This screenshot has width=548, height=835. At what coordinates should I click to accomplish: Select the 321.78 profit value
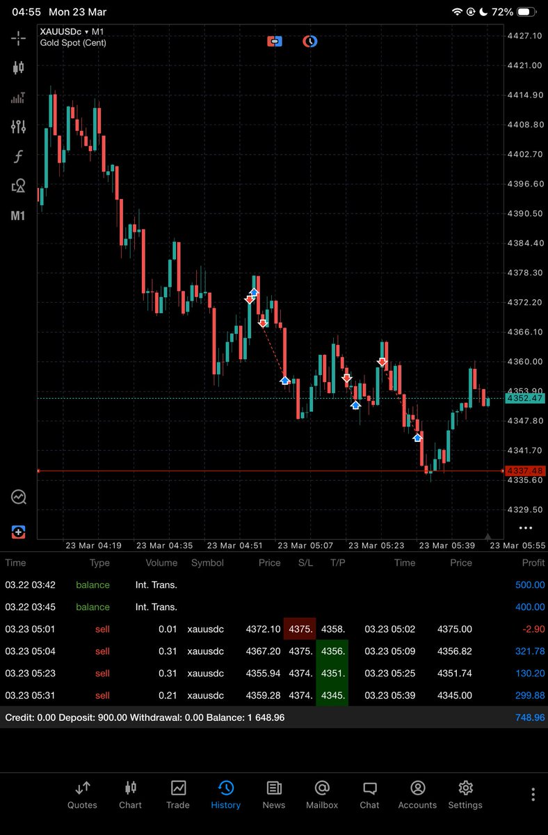click(530, 651)
